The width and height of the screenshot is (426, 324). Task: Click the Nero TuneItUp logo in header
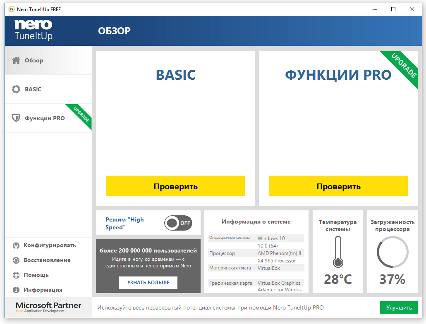point(34,30)
